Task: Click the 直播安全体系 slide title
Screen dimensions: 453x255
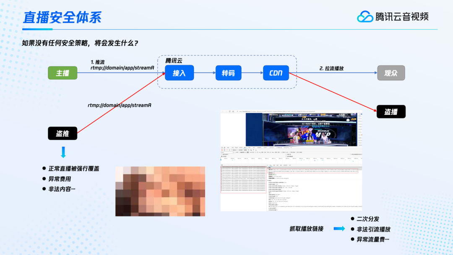Action: 62,17
